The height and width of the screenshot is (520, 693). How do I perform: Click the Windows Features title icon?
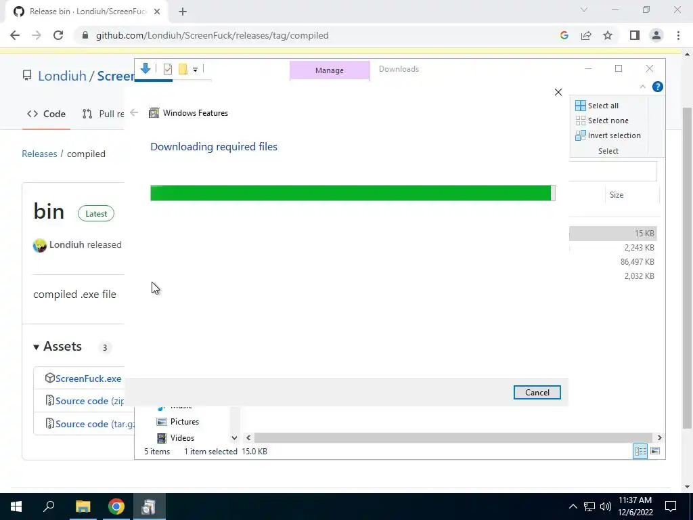point(154,113)
